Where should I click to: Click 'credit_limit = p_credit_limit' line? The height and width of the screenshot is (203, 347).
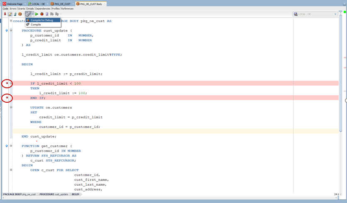pos(71,117)
